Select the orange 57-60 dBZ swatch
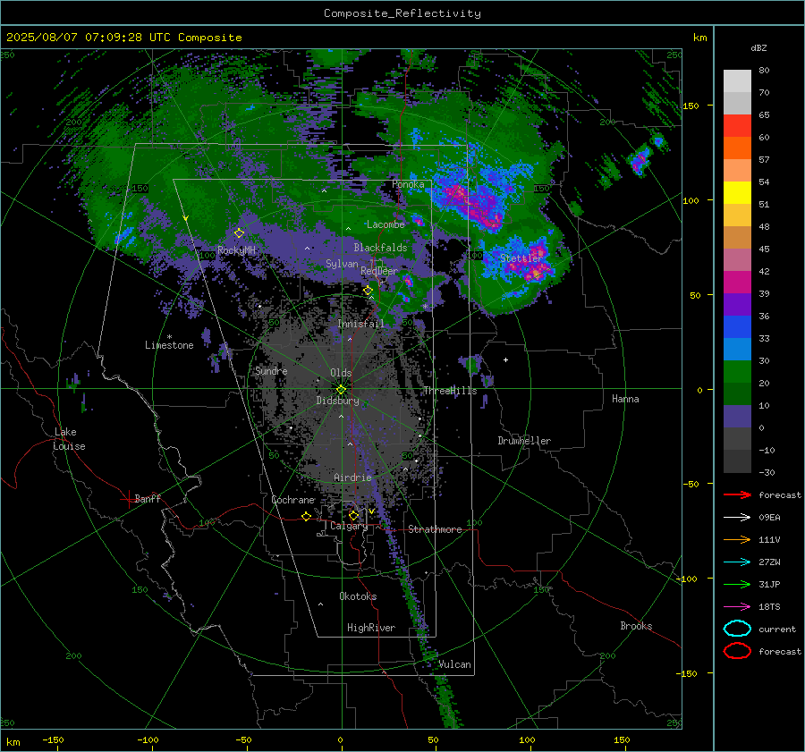Viewport: 805px width, 752px height. (x=737, y=148)
